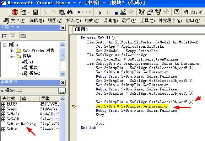Paste from clipboard icon
Viewport: 205px width, 141px height.
(61, 12)
